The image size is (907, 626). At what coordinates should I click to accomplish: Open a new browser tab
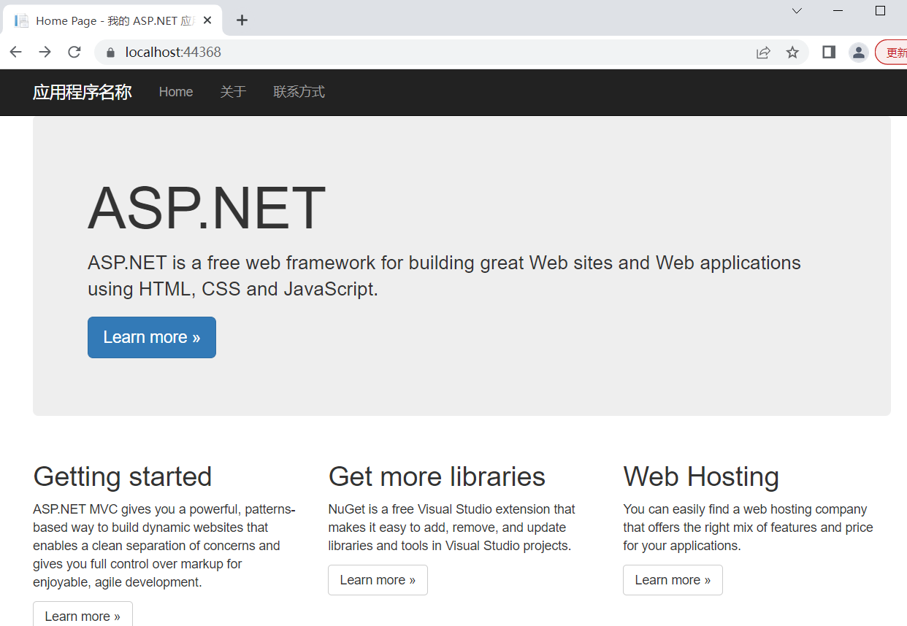pyautogui.click(x=242, y=20)
